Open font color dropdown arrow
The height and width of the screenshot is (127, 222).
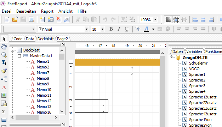pos(153,29)
